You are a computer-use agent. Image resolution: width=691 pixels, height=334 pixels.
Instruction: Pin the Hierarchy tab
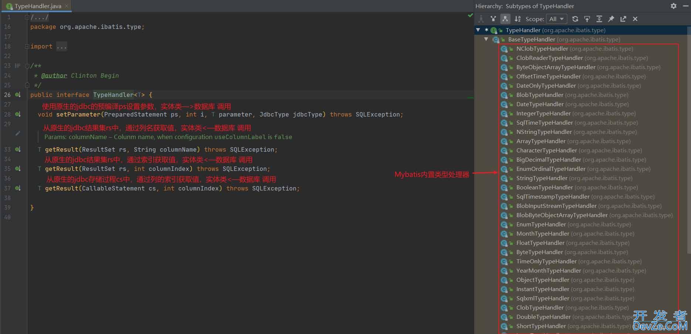coord(611,19)
